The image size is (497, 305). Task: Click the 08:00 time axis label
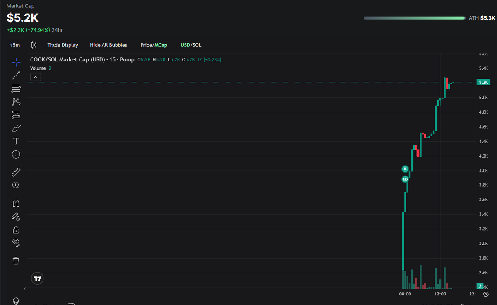click(405, 294)
